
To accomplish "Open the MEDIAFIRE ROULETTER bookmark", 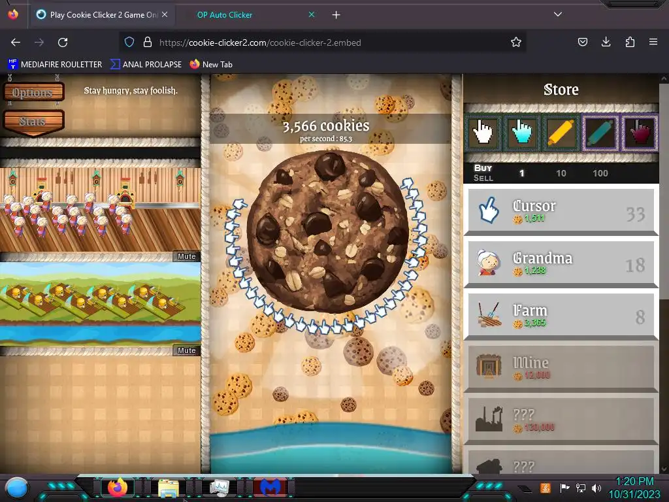I will click(x=55, y=65).
